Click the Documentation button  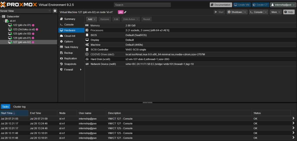pyautogui.click(x=221, y=5)
